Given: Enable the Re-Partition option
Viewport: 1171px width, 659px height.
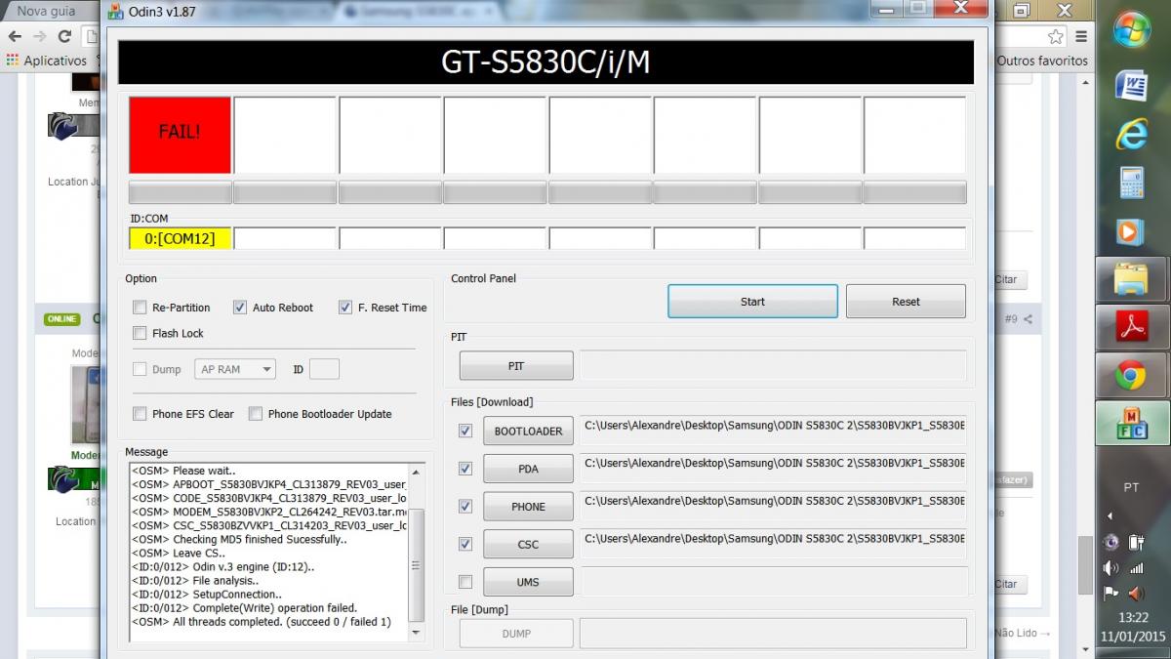Looking at the screenshot, I should click(x=140, y=308).
